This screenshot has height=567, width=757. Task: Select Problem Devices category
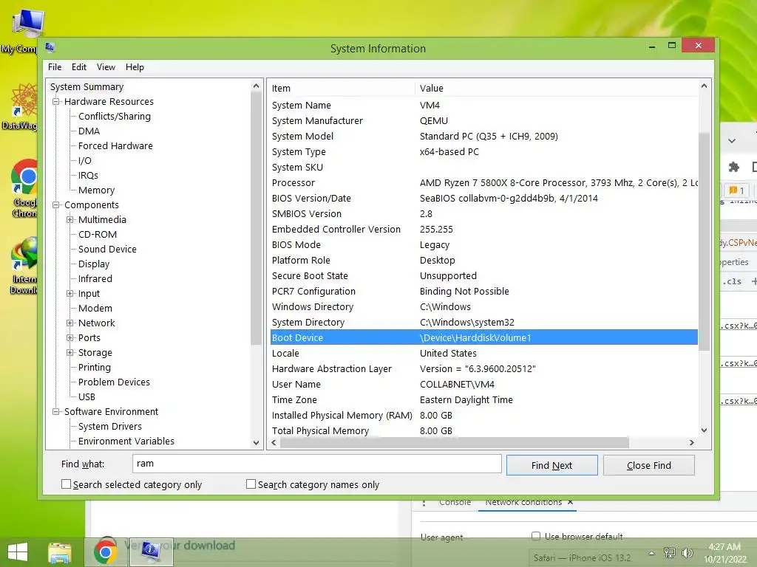pyautogui.click(x=114, y=382)
